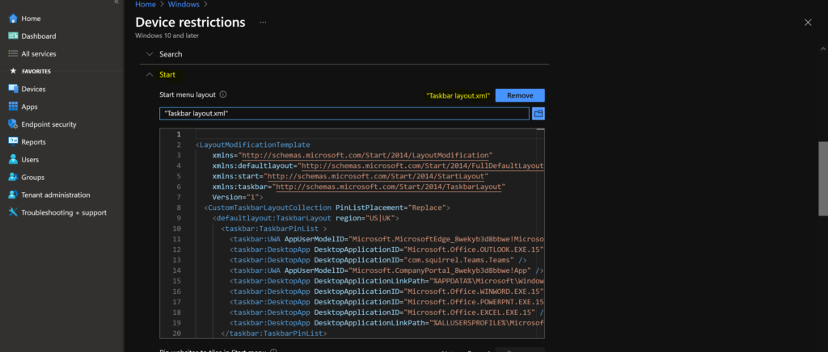
Task: Click the Microsoft.CompanyPortal UWA line
Action: [387, 270]
